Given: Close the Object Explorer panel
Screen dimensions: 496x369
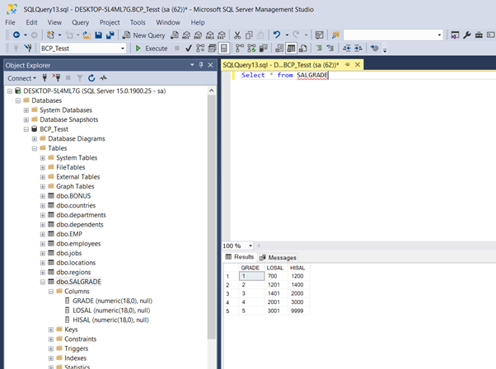Looking at the screenshot, I should (210, 65).
